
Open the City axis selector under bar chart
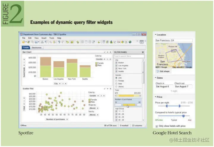pos(57,84)
